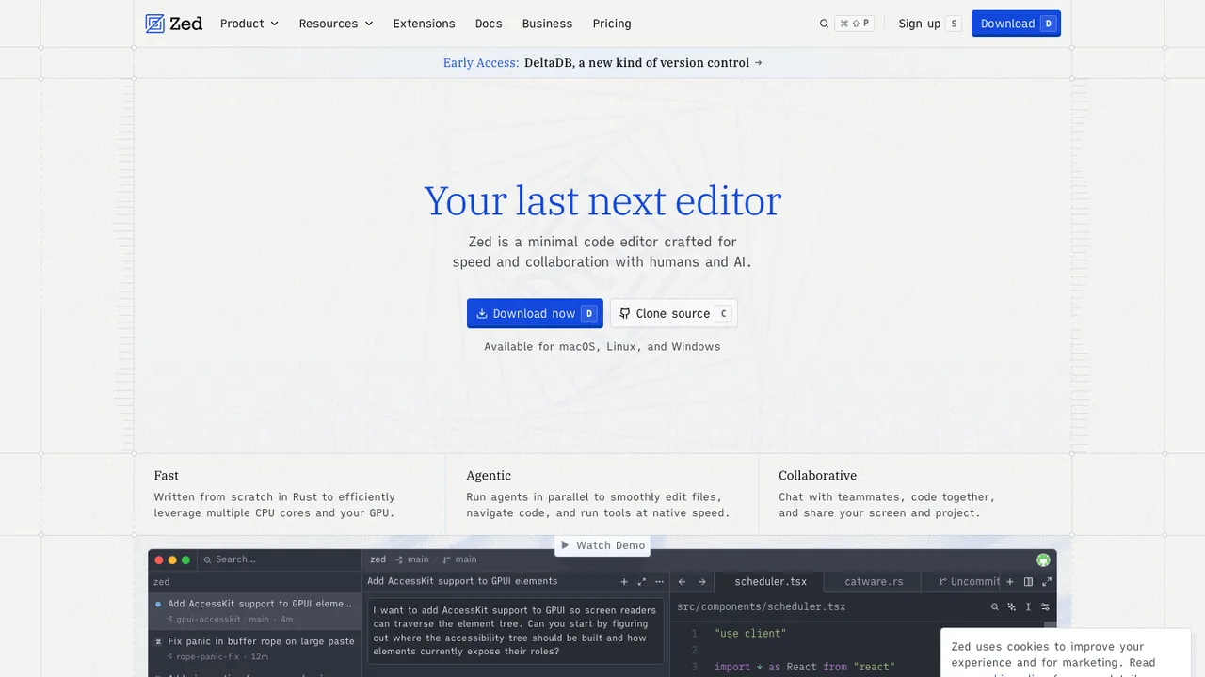Click the rope-panic-fix branch label

207,656
